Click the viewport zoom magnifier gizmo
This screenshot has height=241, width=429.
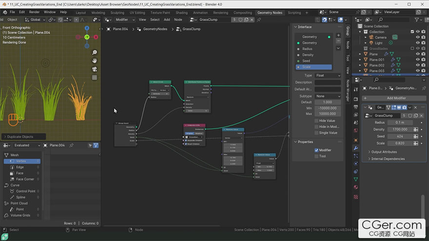[95, 53]
